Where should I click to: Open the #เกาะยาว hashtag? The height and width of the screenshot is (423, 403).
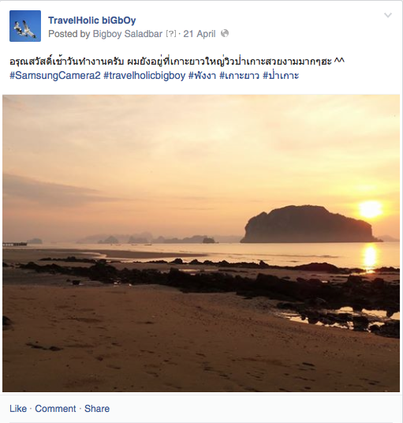click(240, 76)
